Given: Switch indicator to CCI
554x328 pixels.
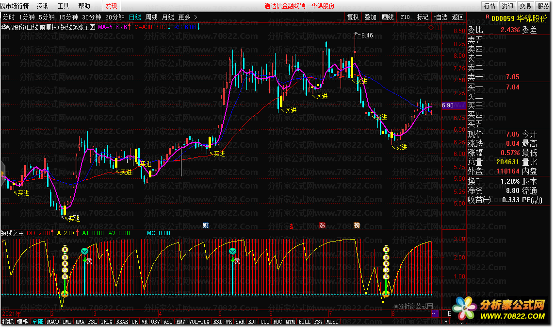Looking at the screenshot, I should coord(265,322).
